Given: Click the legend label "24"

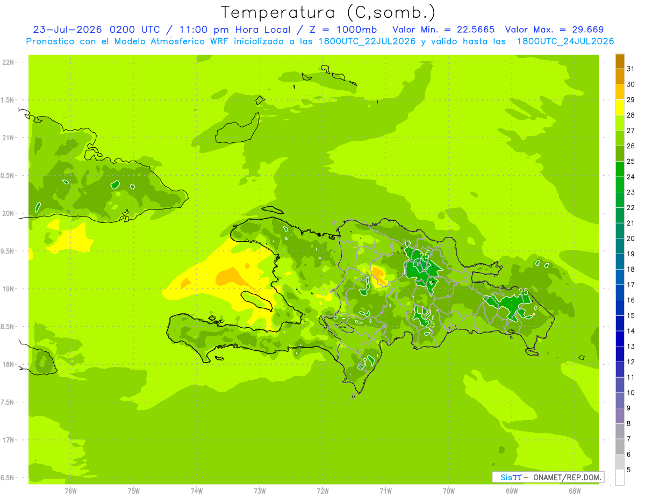Looking at the screenshot, I should point(631,177).
